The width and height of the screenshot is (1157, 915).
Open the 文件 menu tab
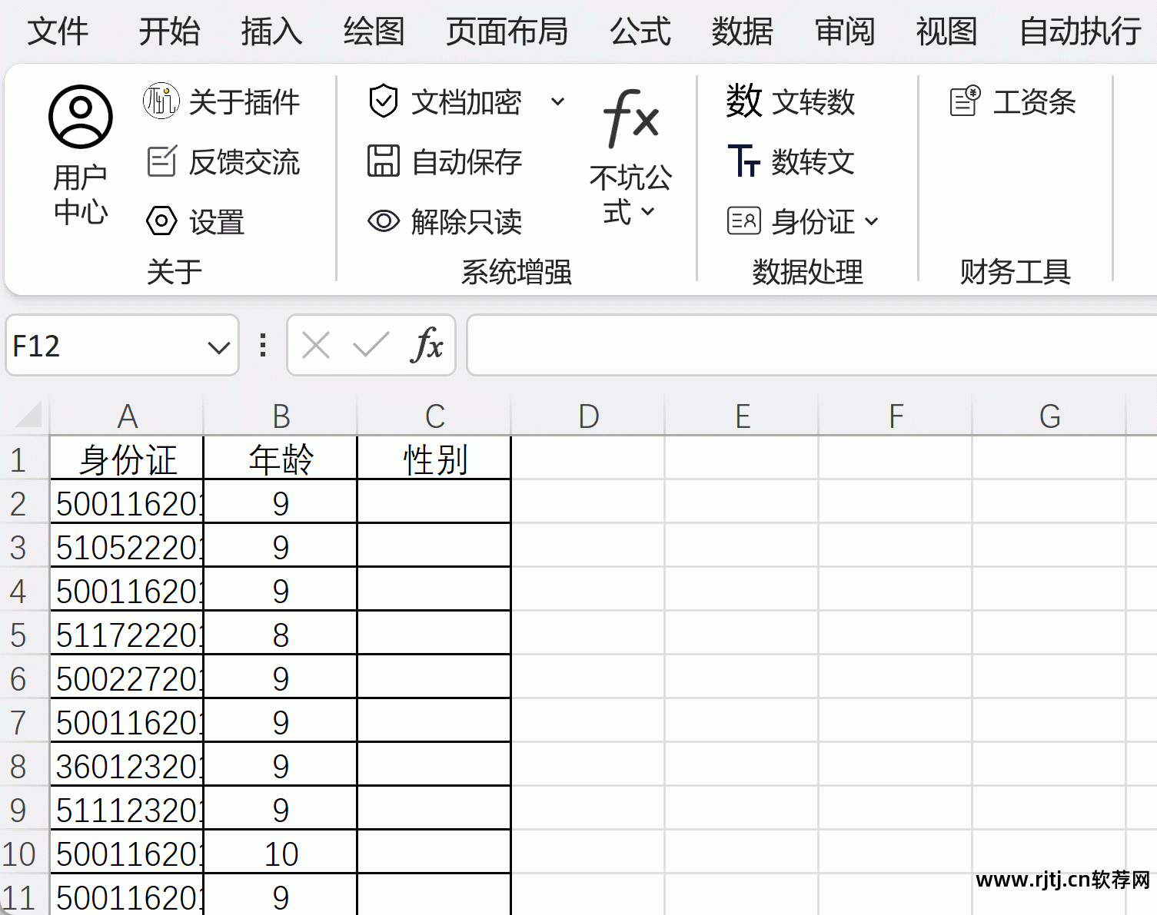tap(58, 31)
